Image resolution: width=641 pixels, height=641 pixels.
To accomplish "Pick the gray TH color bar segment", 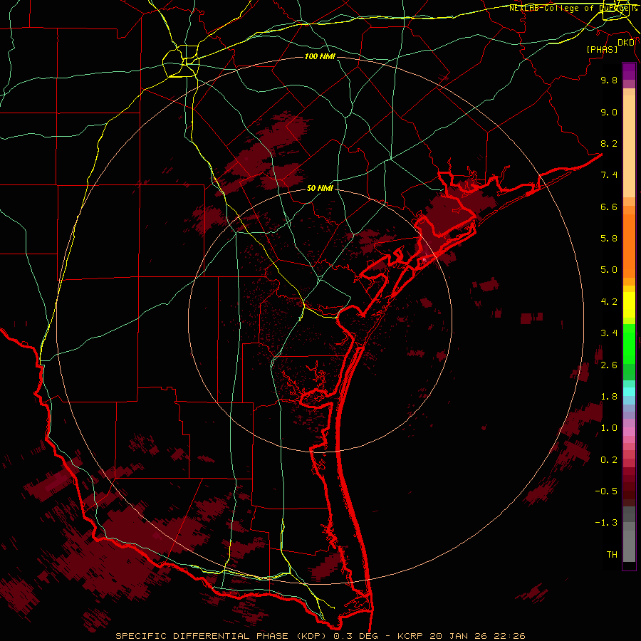I will click(629, 546).
